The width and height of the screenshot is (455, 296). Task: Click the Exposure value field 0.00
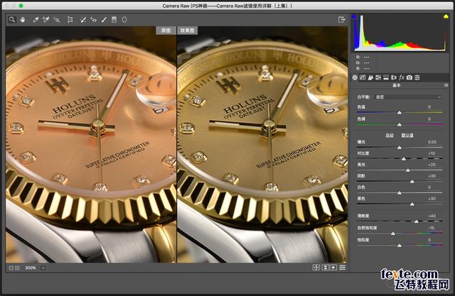[x=432, y=142]
